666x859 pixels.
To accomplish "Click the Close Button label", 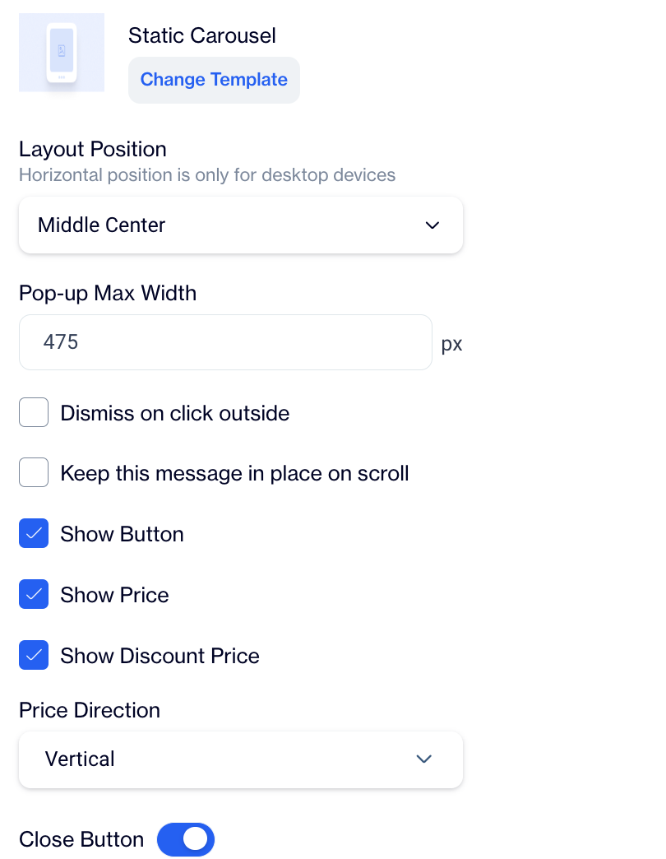I will [x=81, y=839].
